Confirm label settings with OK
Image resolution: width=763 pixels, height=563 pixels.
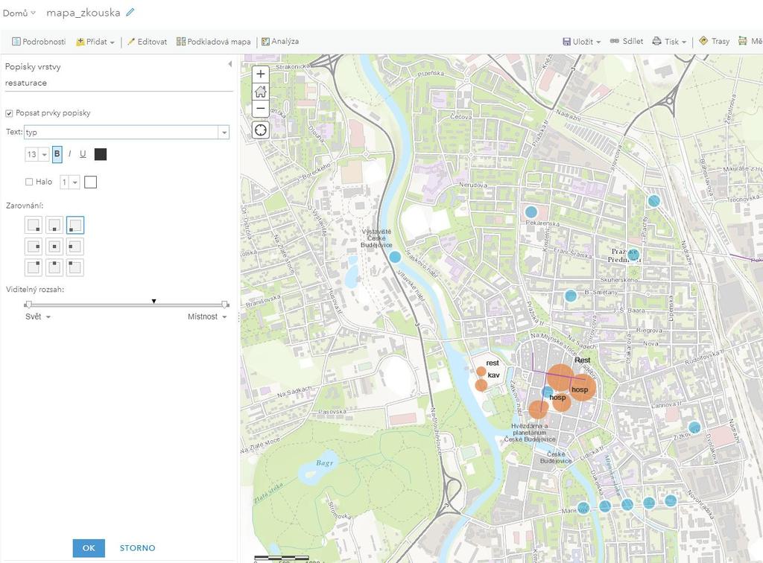89,548
